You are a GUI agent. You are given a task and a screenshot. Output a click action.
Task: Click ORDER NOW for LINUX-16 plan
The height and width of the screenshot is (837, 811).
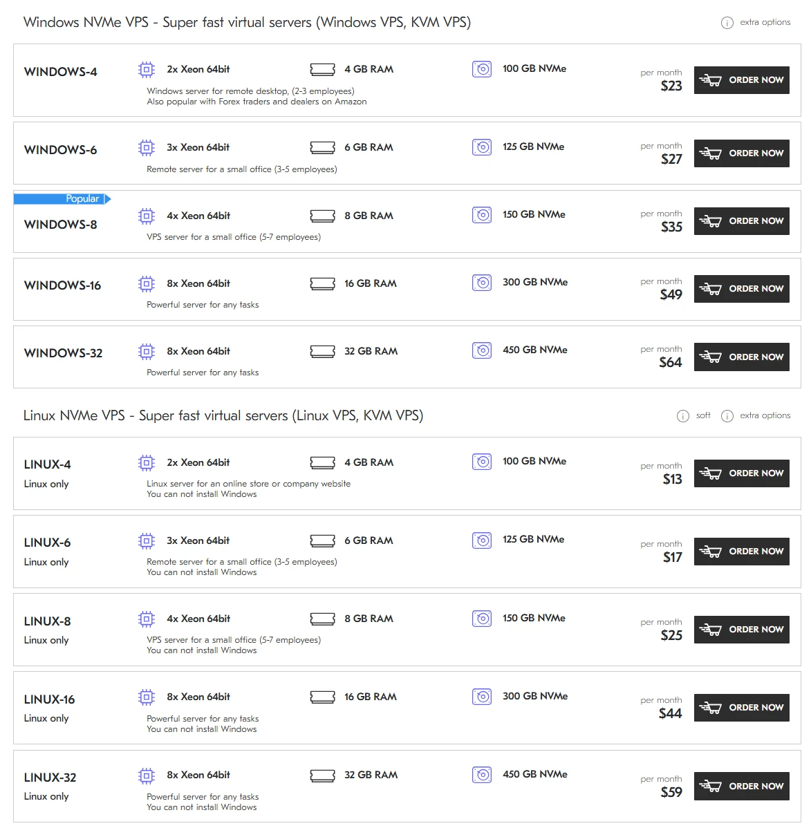coord(741,708)
